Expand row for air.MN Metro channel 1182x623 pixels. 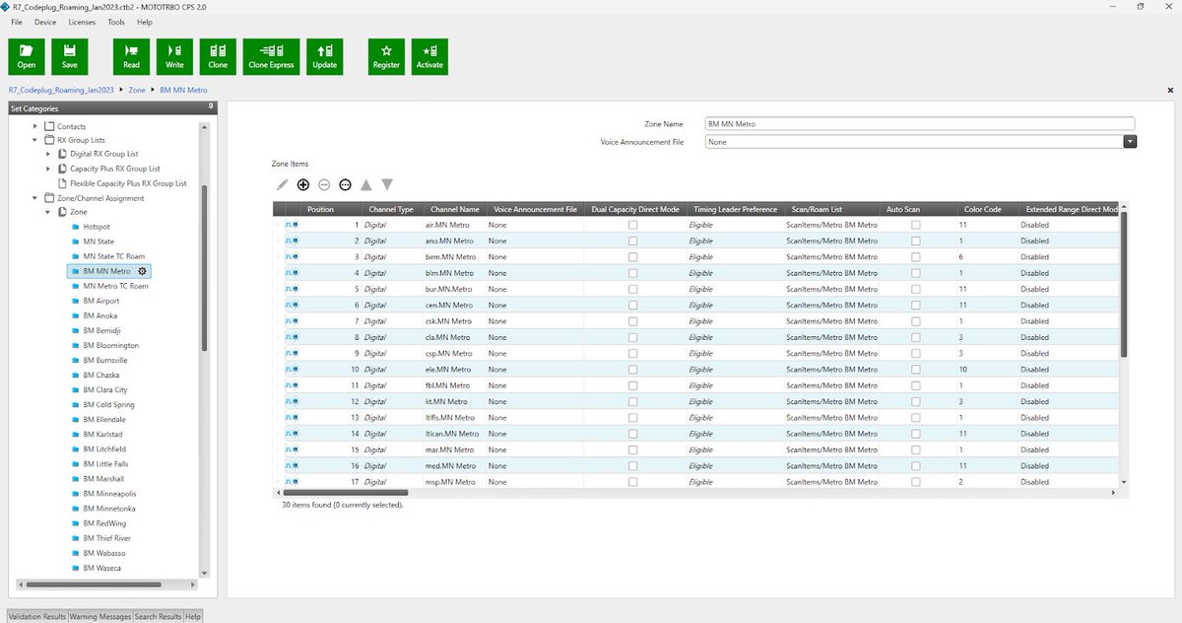click(x=278, y=225)
